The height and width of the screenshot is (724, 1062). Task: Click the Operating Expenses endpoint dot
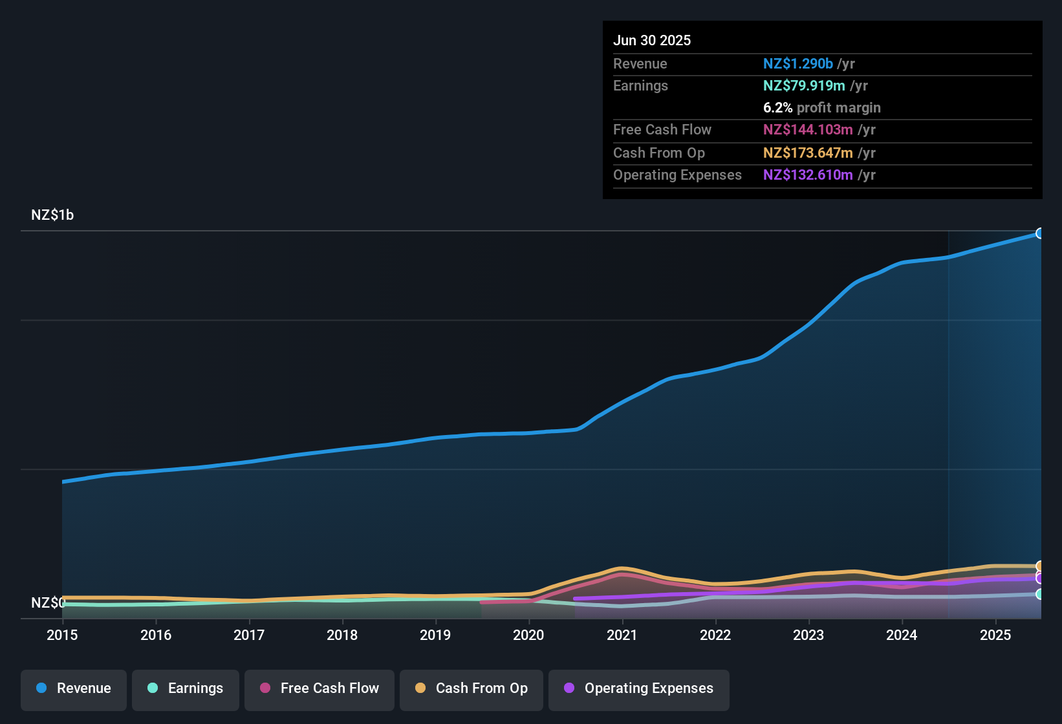(1039, 579)
